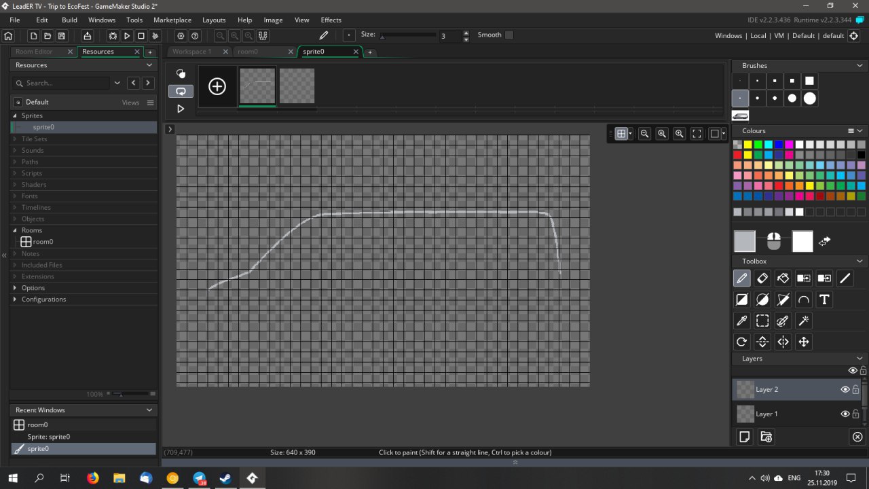Click the zoom out magnifier above the canvas
This screenshot has height=489, width=869.
[645, 134]
